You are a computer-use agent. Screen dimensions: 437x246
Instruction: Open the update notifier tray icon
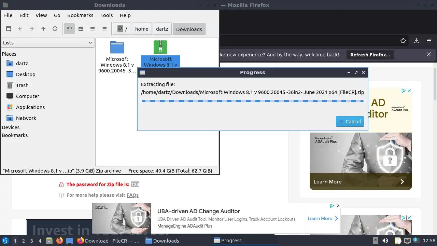click(x=416, y=240)
